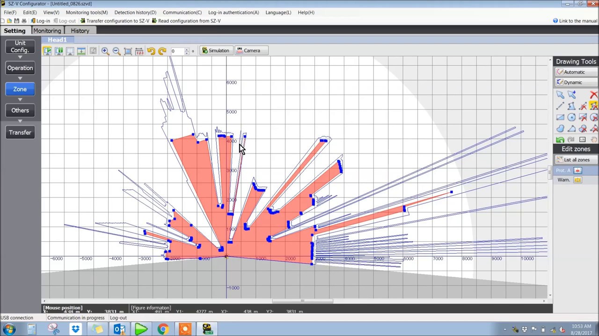The width and height of the screenshot is (599, 336).
Task: Switch to the History tab
Action: click(80, 31)
